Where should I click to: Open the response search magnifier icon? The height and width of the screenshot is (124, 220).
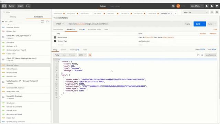[x=202, y=55]
